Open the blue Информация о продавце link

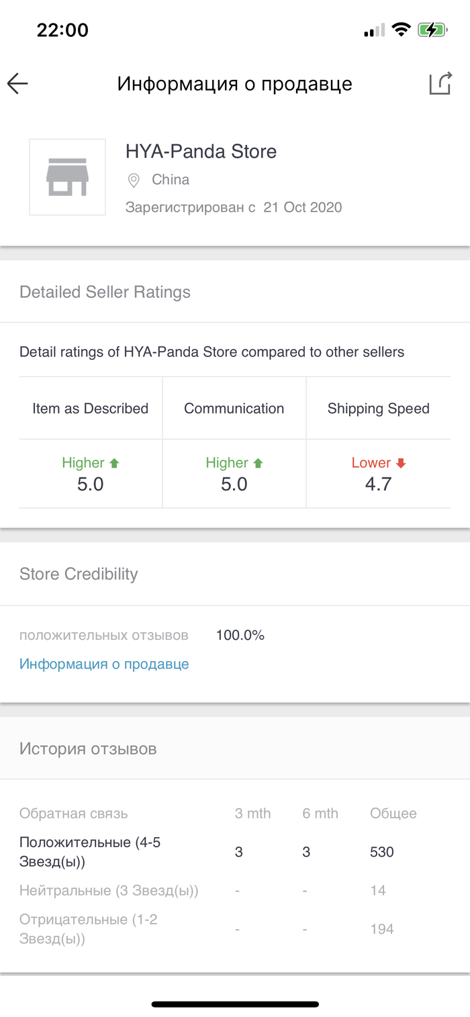click(104, 664)
